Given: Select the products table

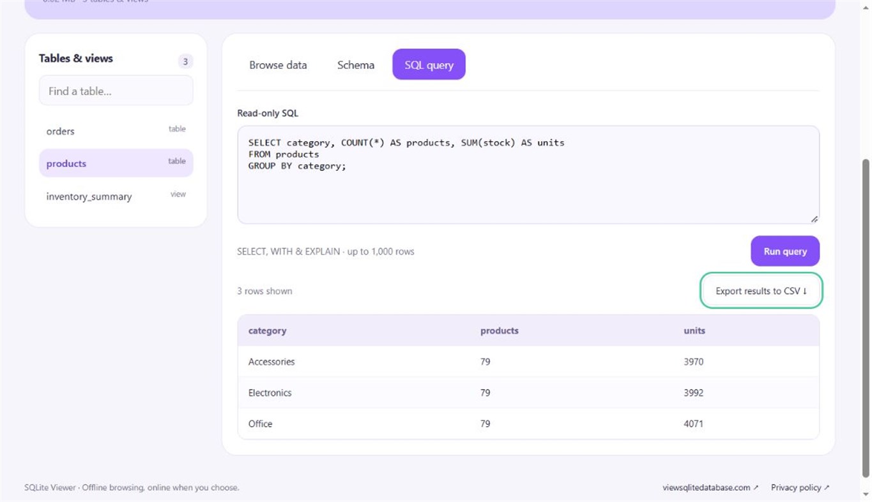Looking at the screenshot, I should pos(116,163).
